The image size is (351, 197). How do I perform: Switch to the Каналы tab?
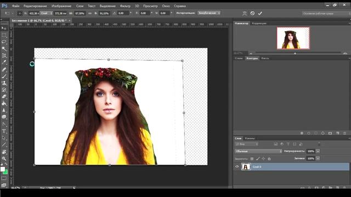tap(250, 138)
